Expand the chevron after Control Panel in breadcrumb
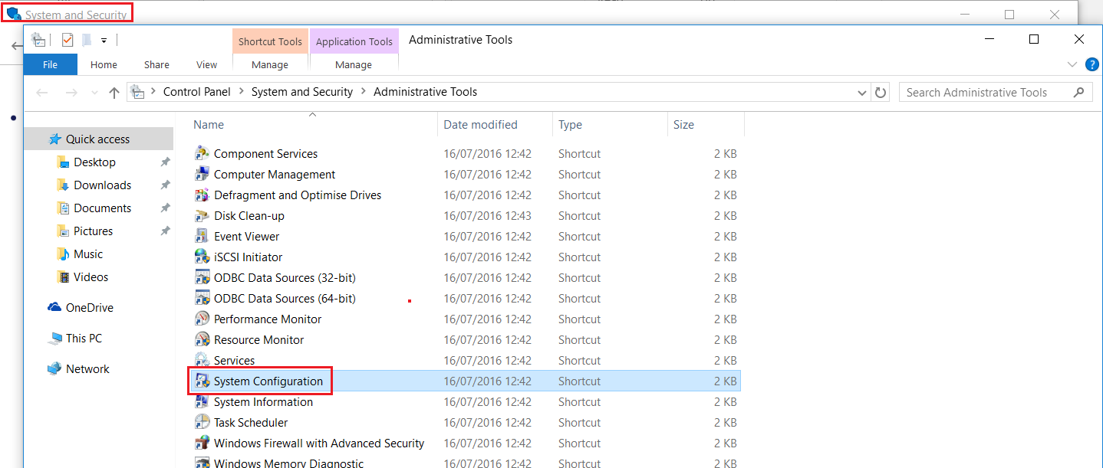1103x468 pixels. [241, 92]
